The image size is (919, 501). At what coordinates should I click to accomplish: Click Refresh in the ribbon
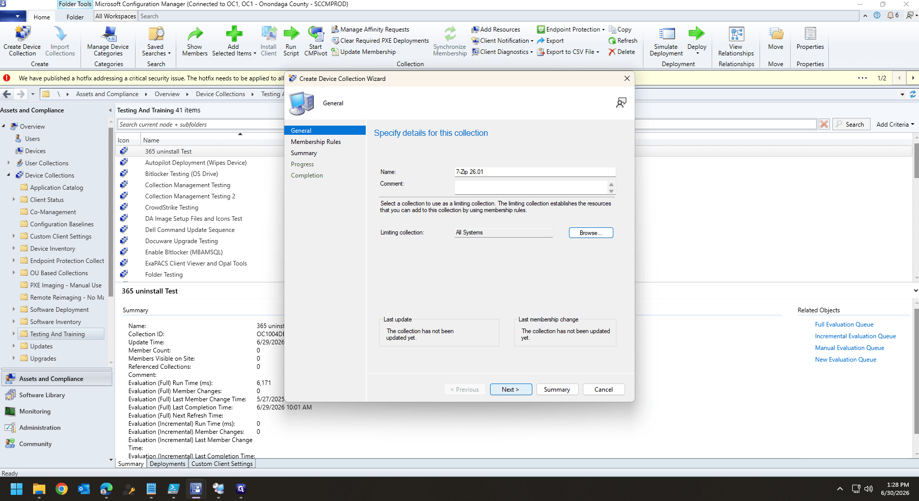tap(623, 41)
